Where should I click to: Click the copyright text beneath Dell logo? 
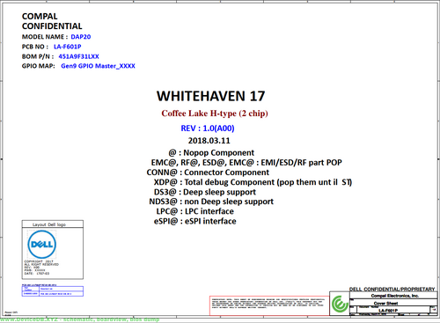(x=41, y=268)
